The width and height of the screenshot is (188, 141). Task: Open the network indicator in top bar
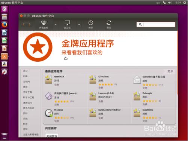(164, 3)
